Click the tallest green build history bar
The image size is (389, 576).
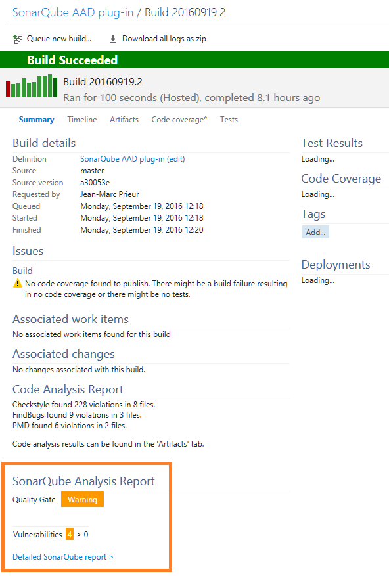click(50, 85)
